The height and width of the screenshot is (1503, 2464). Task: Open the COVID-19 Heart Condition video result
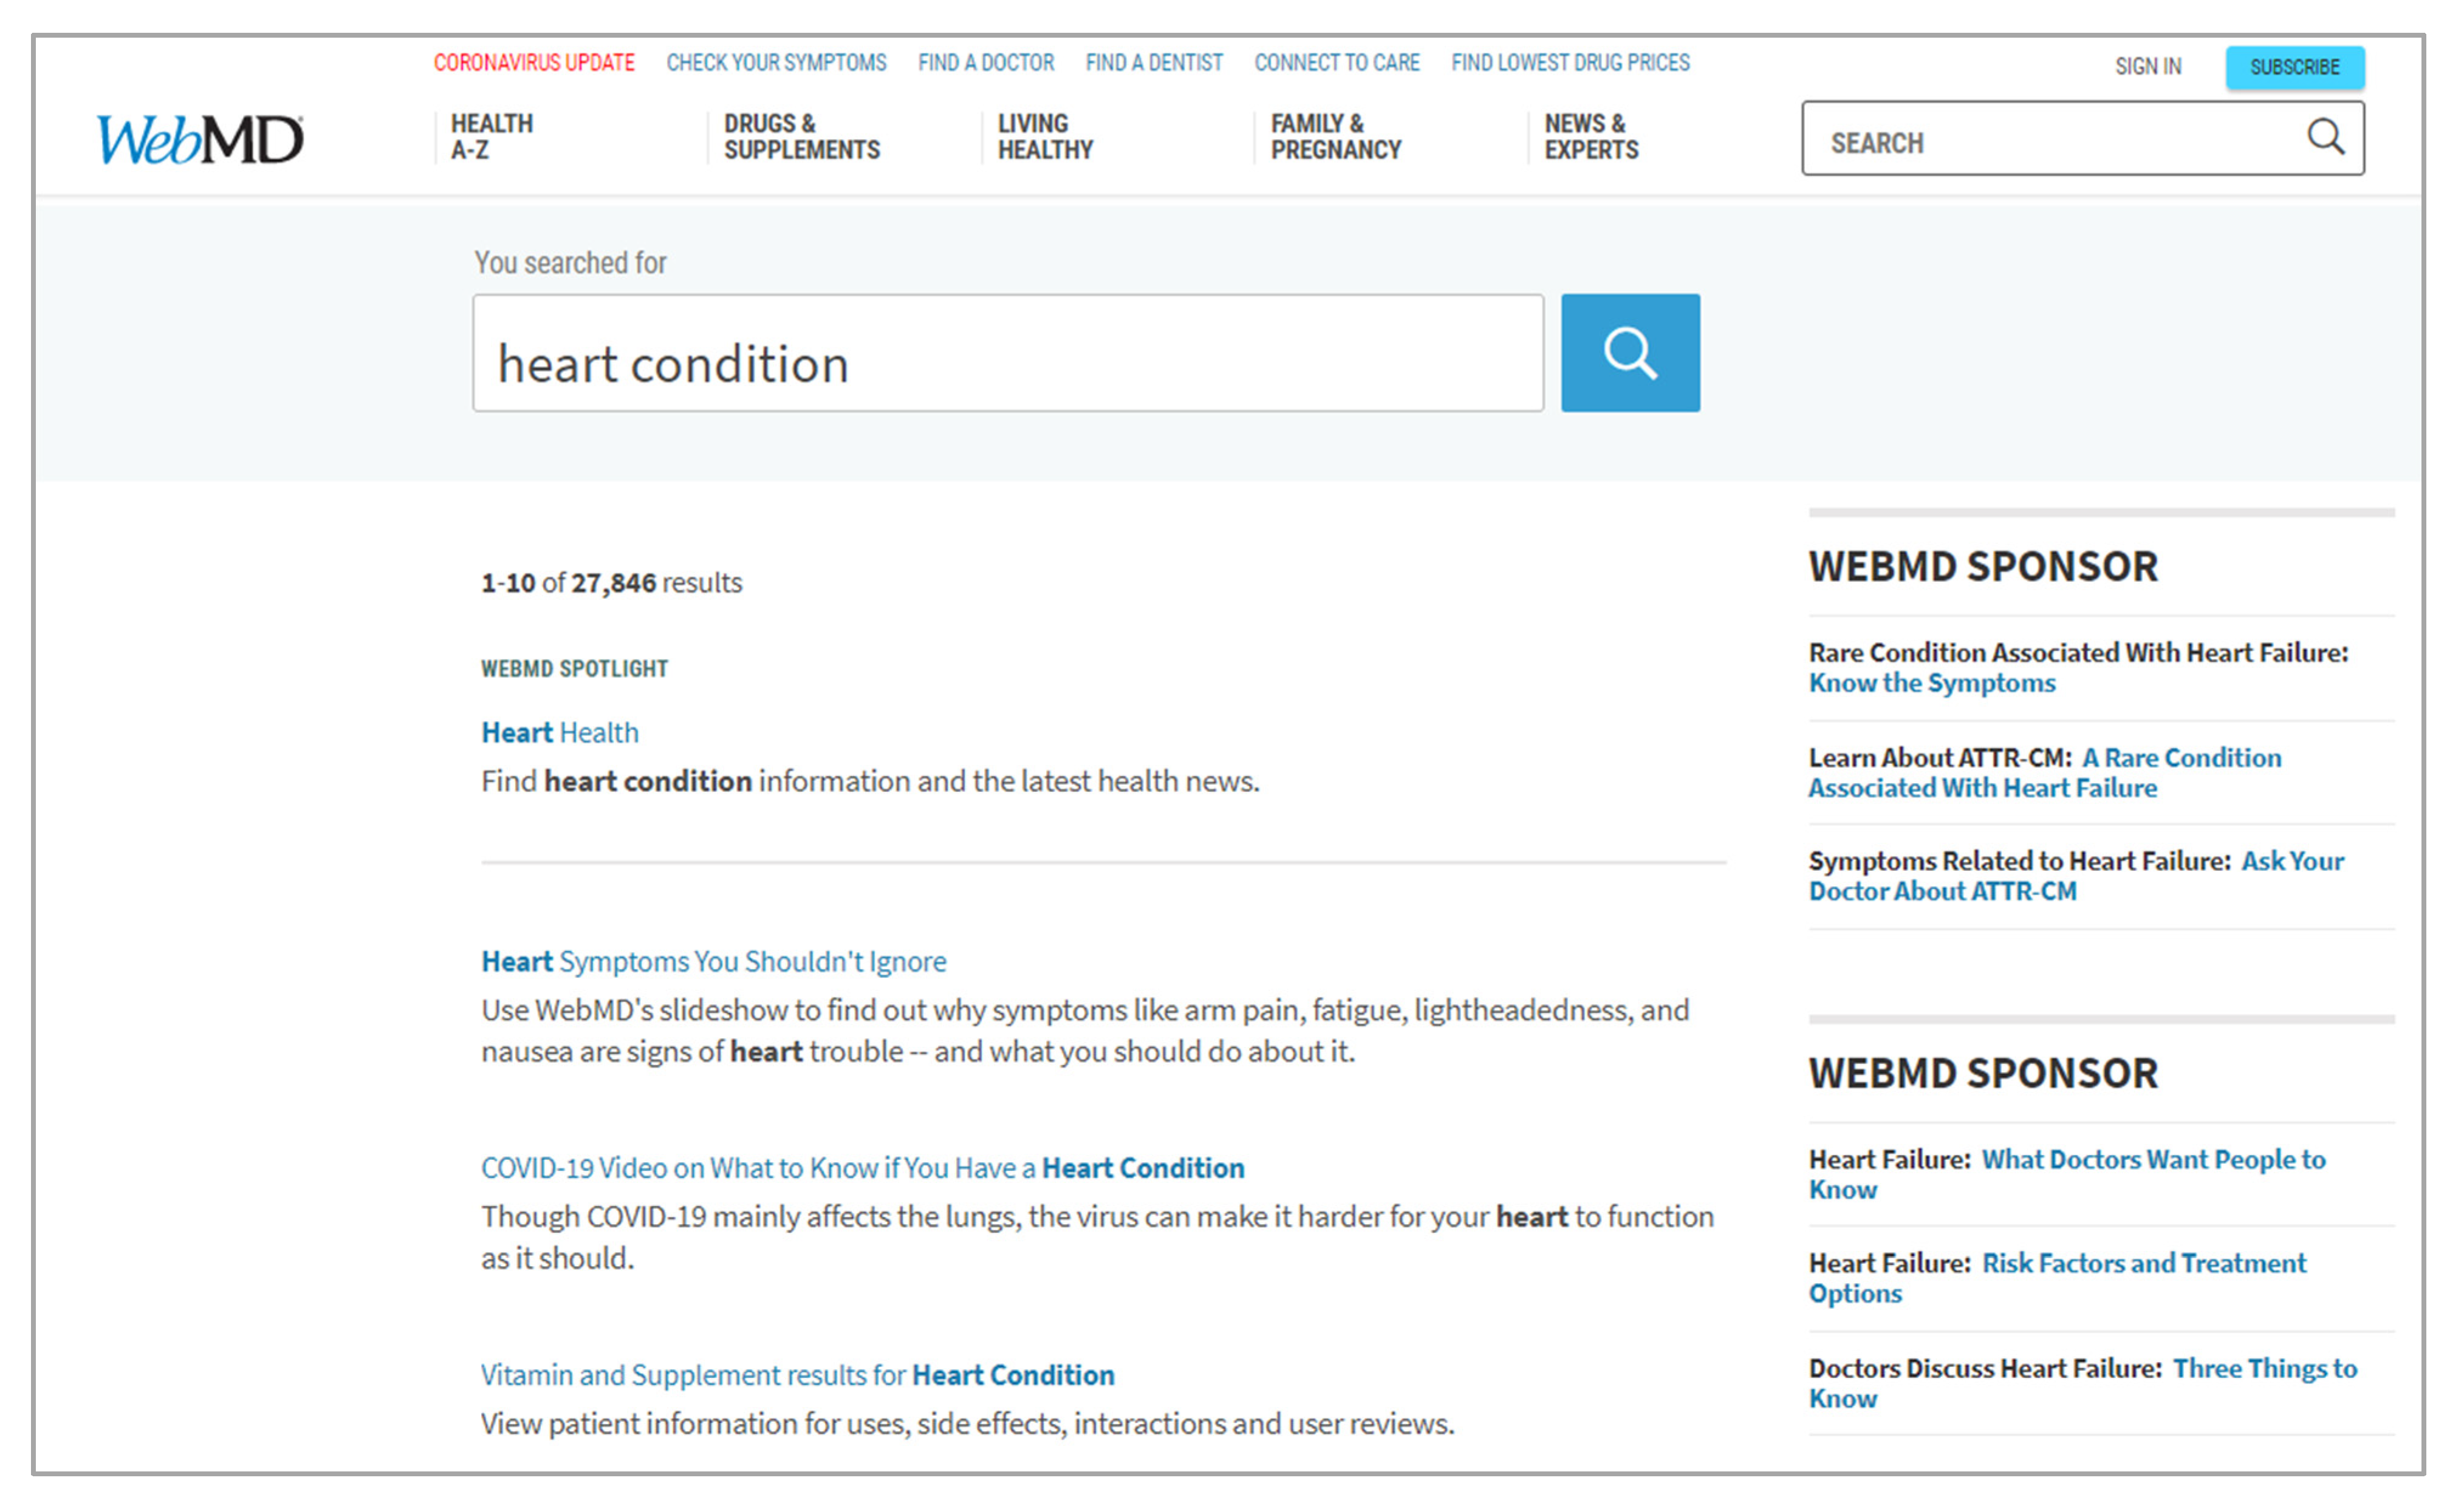[862, 1168]
